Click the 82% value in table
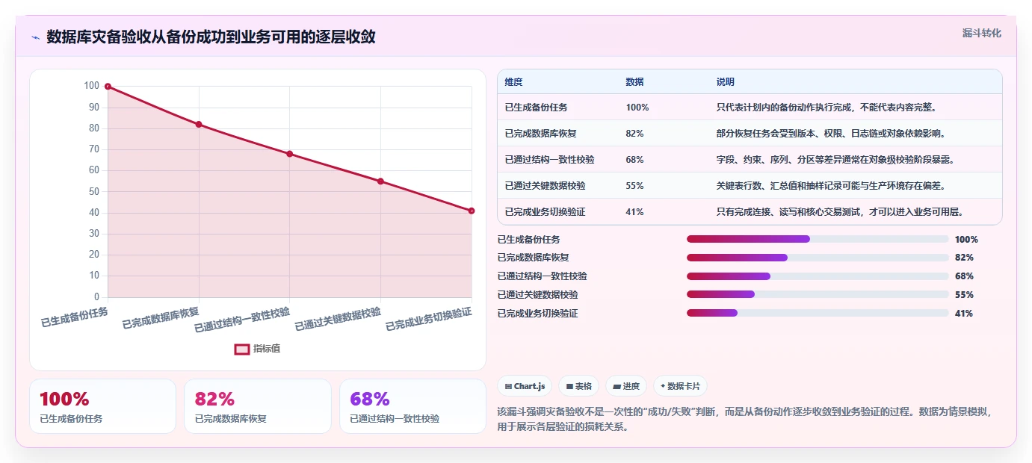The height and width of the screenshot is (463, 1032). [x=634, y=134]
